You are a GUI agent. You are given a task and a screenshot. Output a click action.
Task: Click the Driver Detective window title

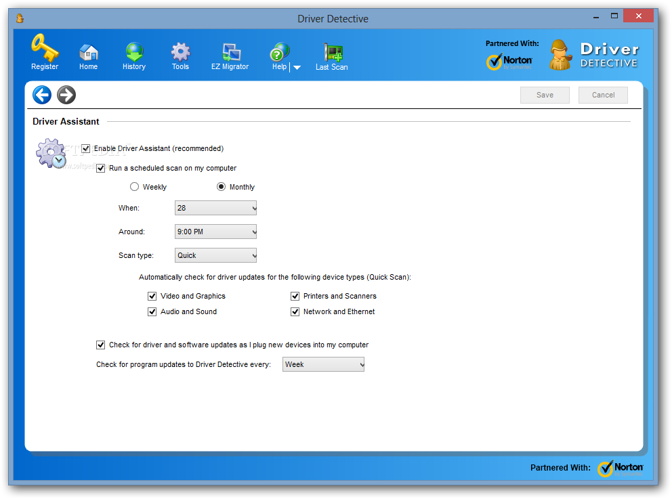pos(333,19)
